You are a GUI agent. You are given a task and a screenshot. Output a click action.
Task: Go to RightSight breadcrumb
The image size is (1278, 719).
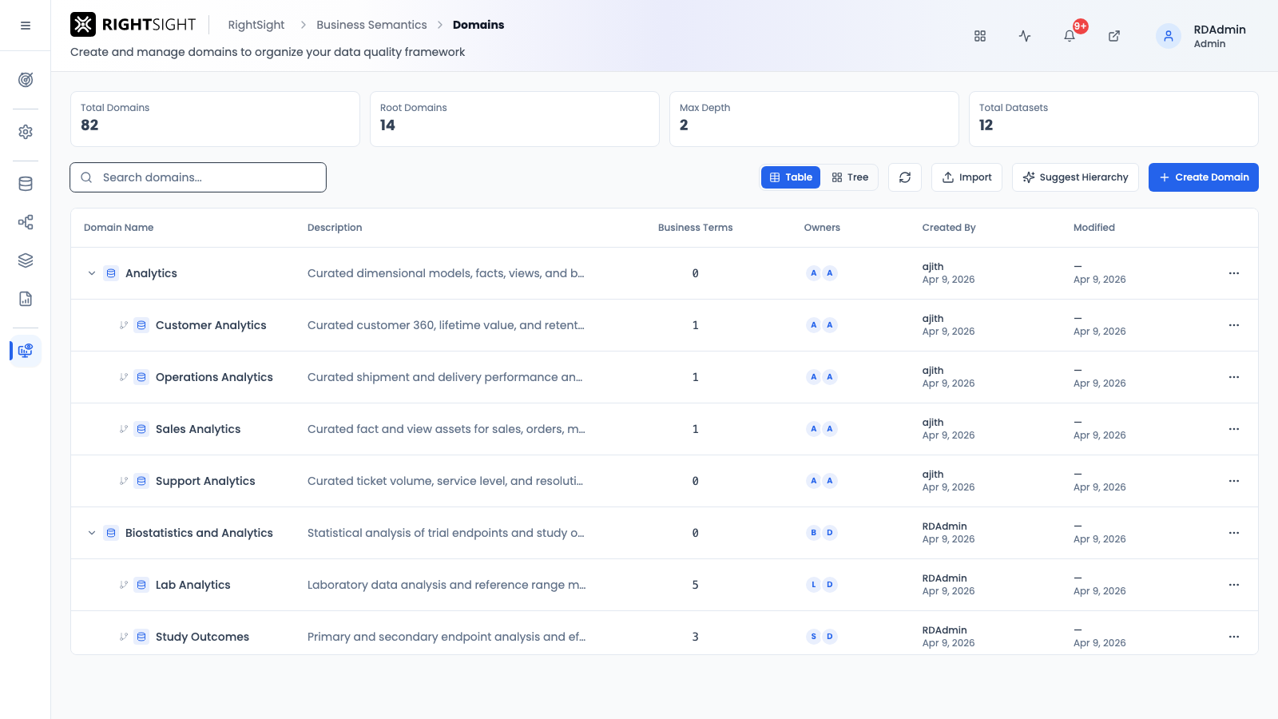coord(256,25)
